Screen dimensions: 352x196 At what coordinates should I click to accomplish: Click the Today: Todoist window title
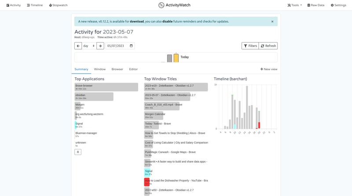(x=158, y=125)
